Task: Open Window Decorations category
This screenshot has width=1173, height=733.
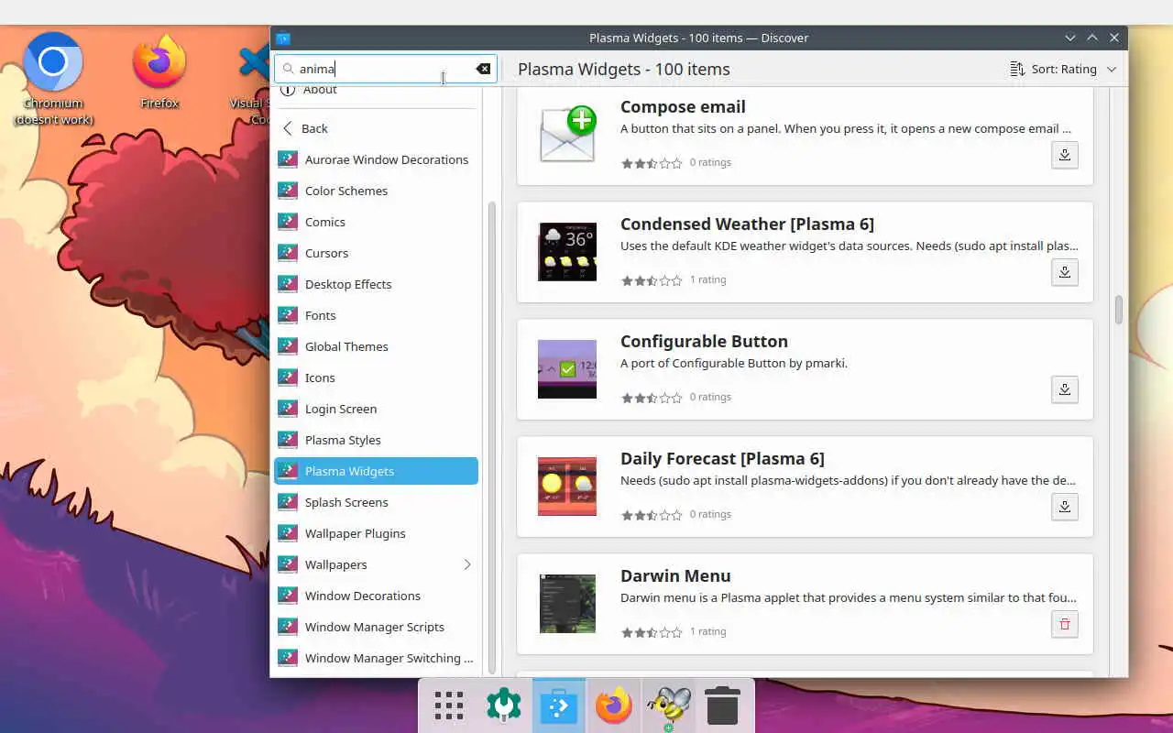Action: (376, 596)
